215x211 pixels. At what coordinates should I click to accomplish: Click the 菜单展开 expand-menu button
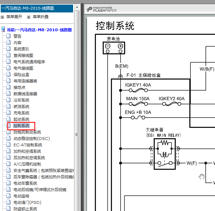pos(14,17)
